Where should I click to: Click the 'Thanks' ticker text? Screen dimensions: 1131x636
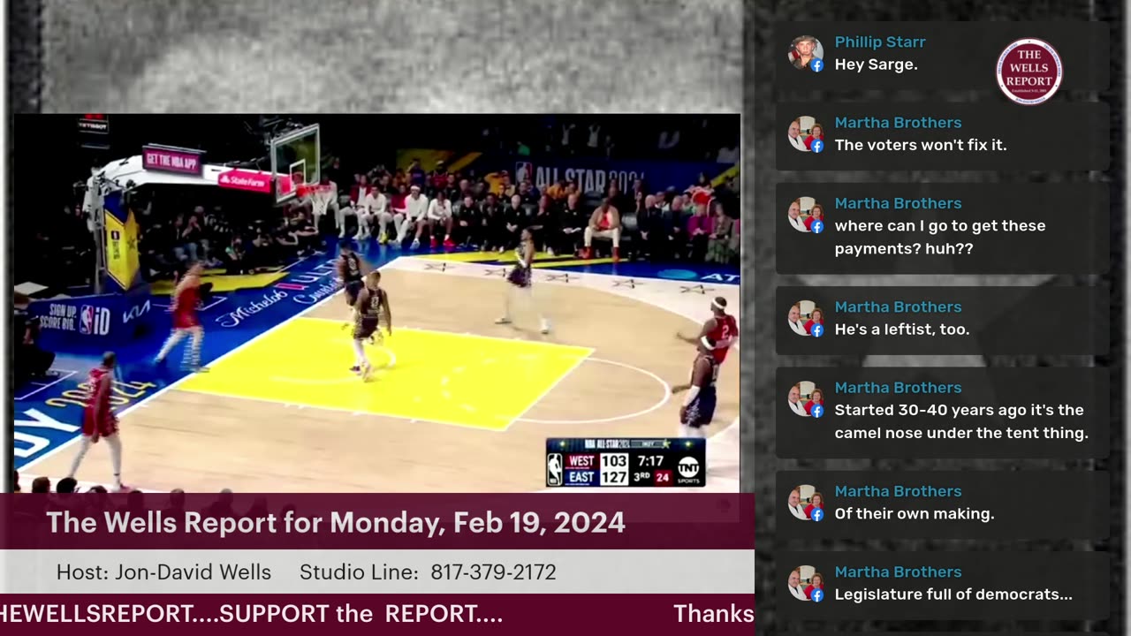[714, 613]
